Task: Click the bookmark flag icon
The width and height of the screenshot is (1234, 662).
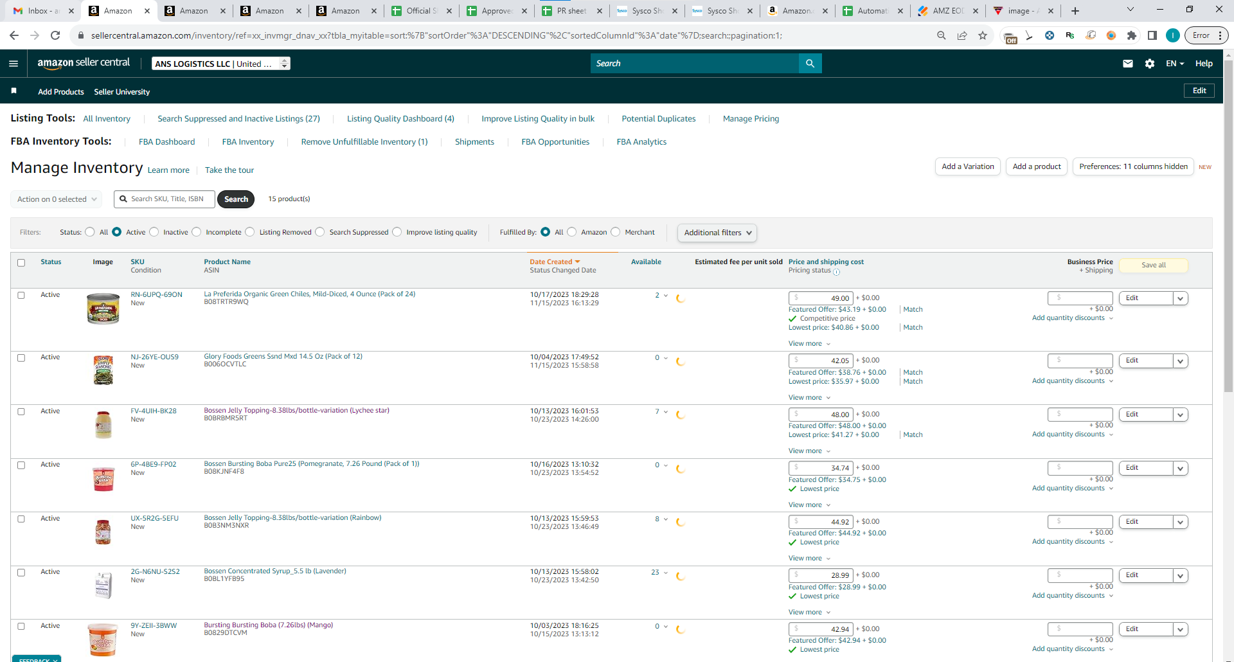Action: pos(13,91)
